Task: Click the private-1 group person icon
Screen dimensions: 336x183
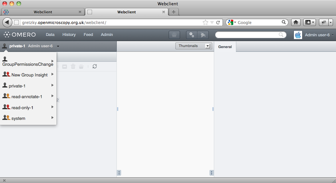Action: tap(5, 85)
